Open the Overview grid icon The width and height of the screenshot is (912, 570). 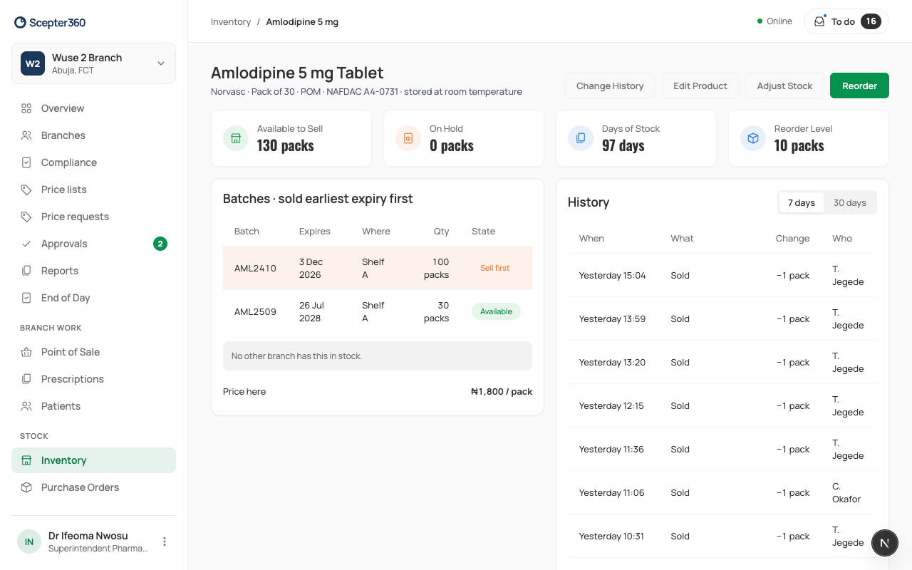coord(26,108)
